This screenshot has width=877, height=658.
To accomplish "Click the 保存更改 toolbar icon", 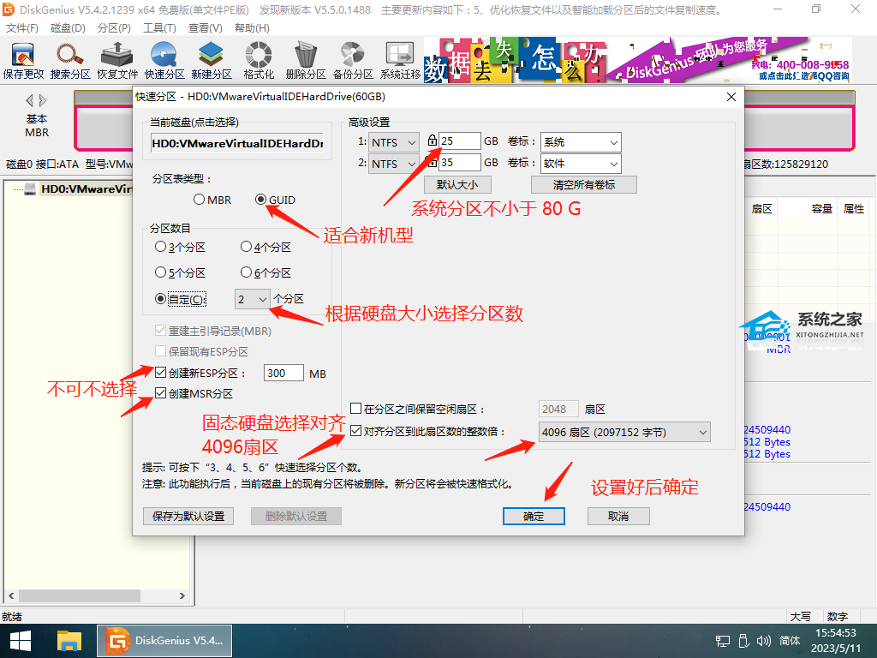I will pyautogui.click(x=23, y=61).
